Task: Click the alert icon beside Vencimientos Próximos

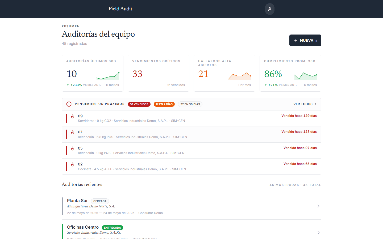Action: 69,104
